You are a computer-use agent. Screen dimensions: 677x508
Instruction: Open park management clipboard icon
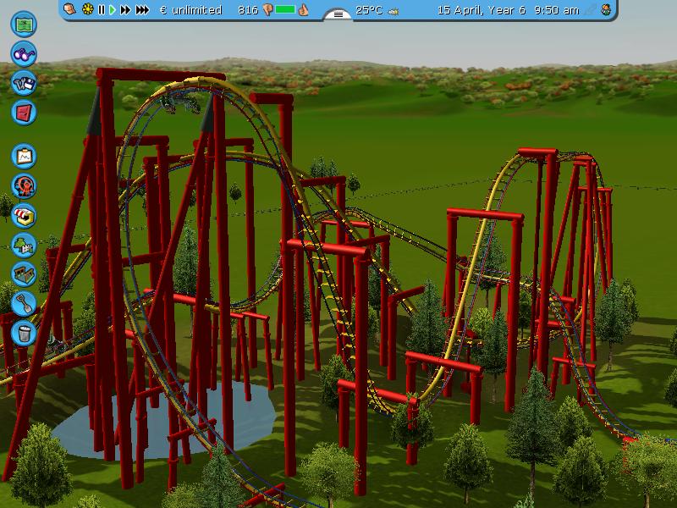pos(24,157)
